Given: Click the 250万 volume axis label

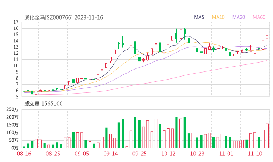Looking at the screenshot, I should tap(13, 109).
